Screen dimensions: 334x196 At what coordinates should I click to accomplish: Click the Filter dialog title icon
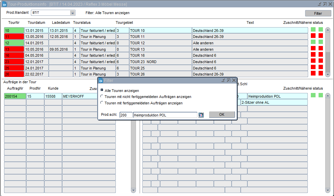coord(101,81)
